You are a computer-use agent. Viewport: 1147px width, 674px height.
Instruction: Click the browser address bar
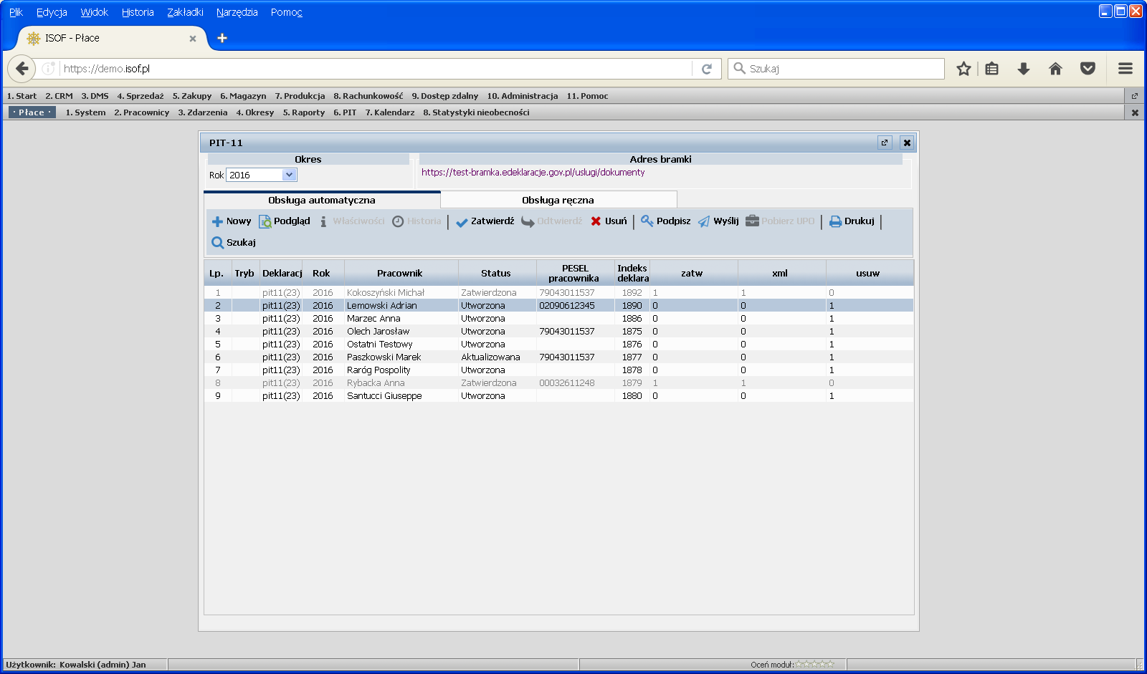click(376, 69)
